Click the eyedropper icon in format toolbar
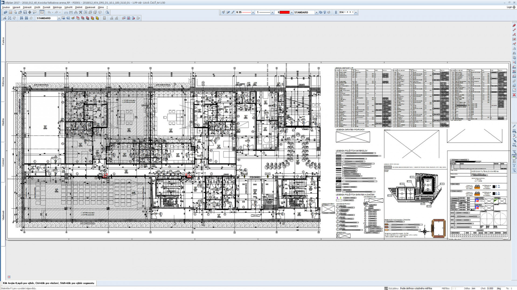 coord(233,12)
